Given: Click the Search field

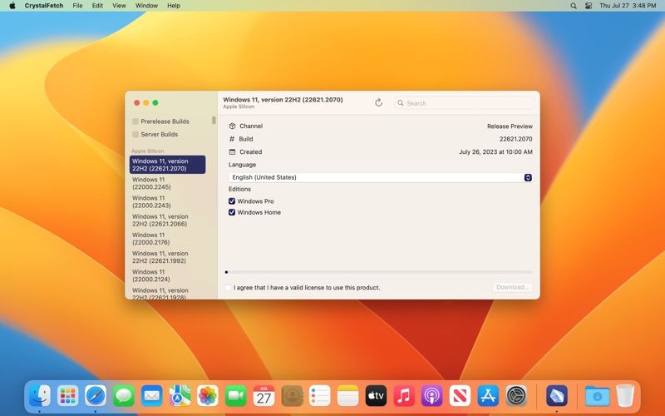Looking at the screenshot, I should 465,103.
